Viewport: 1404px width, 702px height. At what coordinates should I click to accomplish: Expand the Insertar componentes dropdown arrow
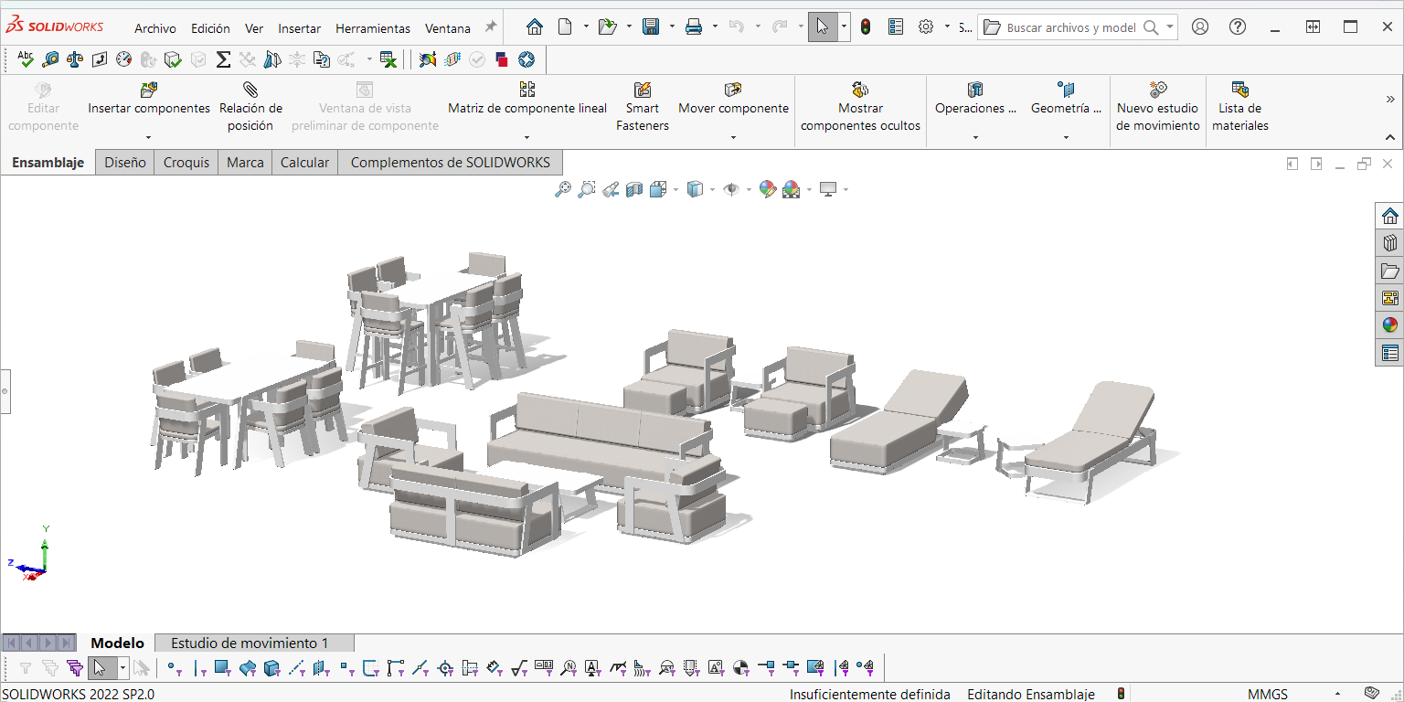point(148,138)
